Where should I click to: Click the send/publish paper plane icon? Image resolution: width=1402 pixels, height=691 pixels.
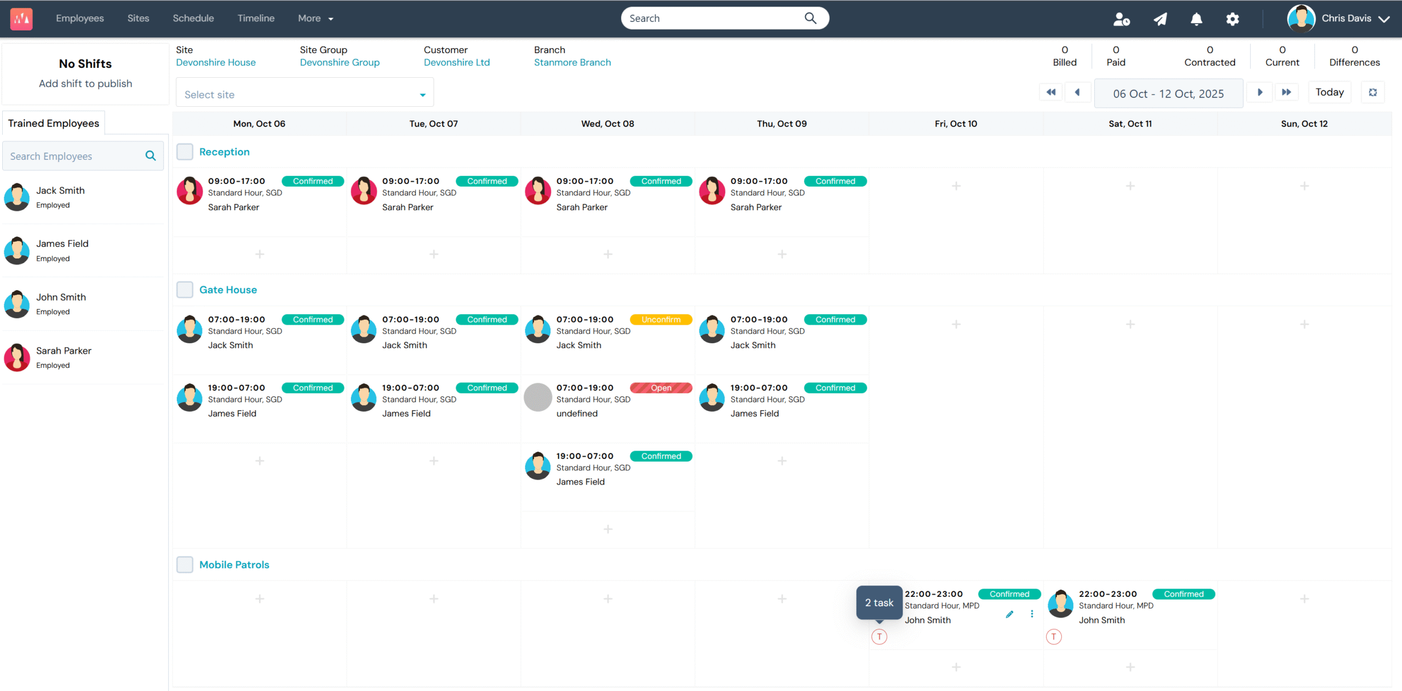pyautogui.click(x=1160, y=19)
